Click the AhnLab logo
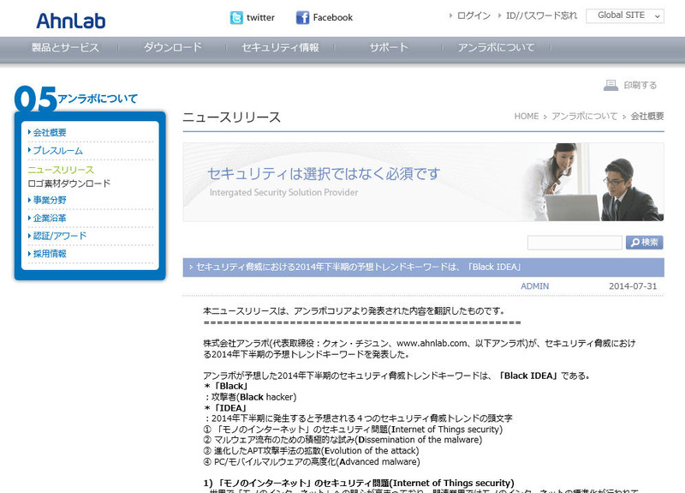Viewport: 685px width, 493px height. click(71, 20)
